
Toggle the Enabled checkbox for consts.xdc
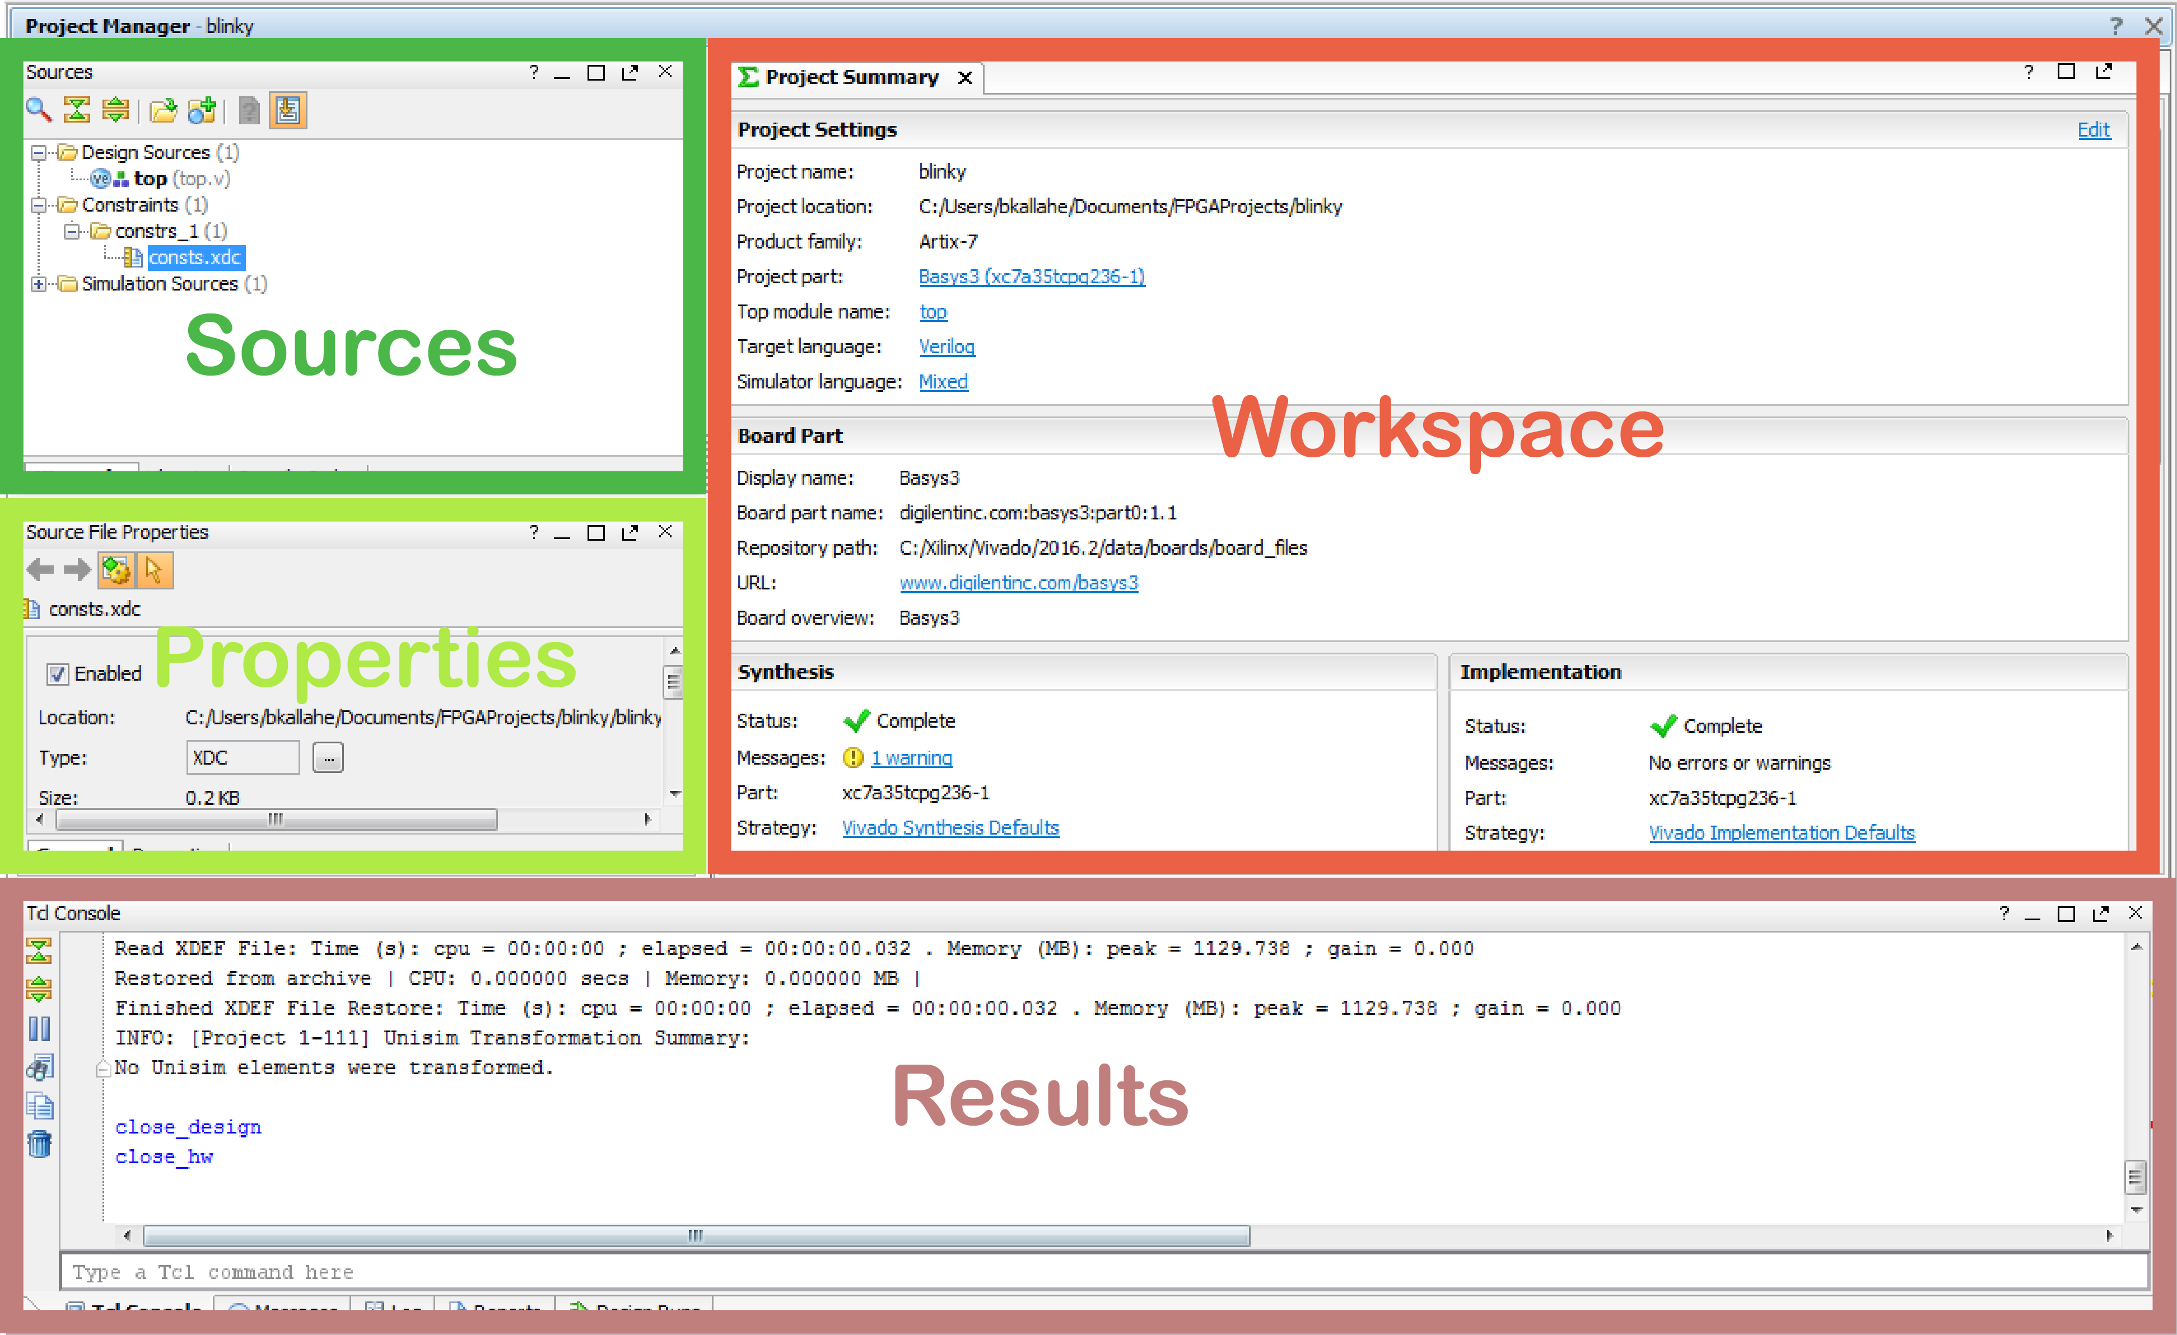click(x=58, y=674)
